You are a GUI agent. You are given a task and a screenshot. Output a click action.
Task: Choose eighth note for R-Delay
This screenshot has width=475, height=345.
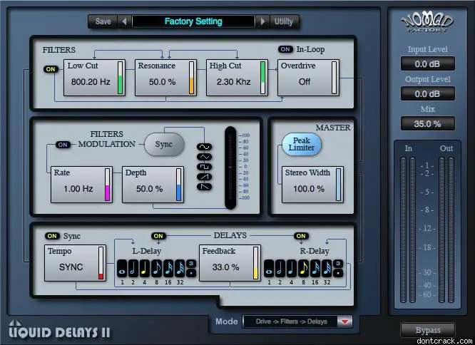[303, 268]
